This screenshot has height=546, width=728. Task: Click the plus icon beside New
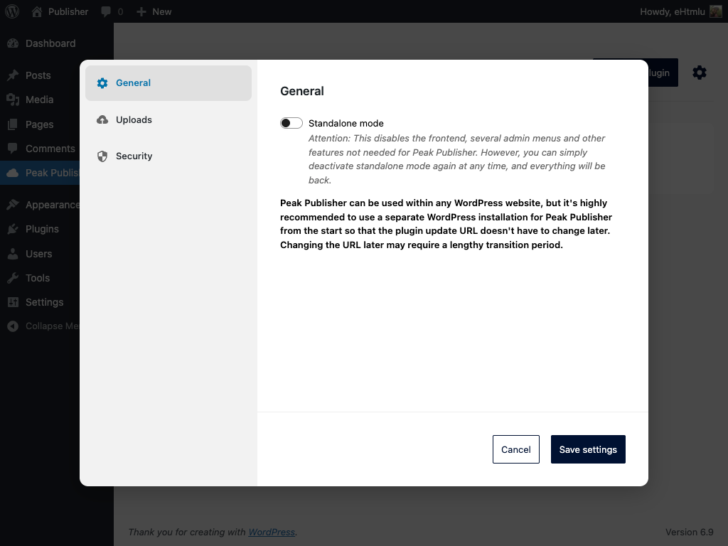coord(141,11)
